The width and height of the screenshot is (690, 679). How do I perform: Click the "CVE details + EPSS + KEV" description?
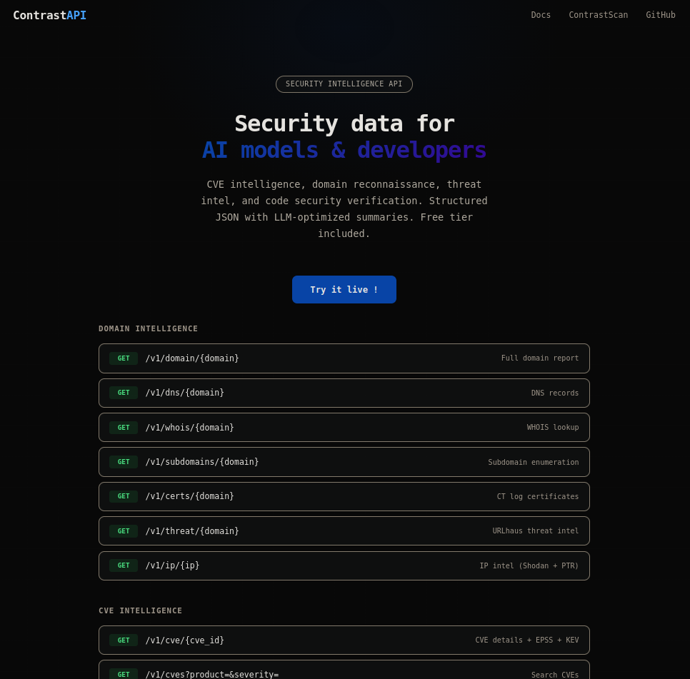point(526,640)
